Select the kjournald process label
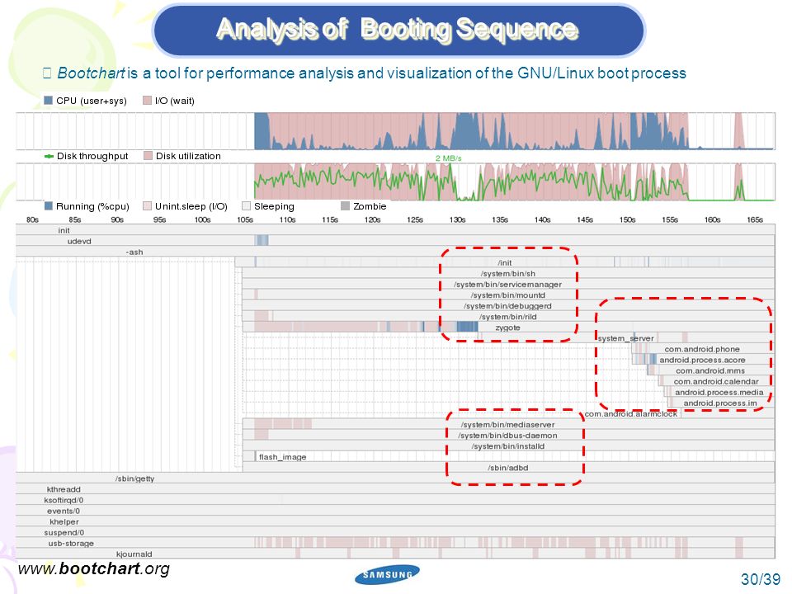Viewport: 792px width, 594px height. coord(134,554)
